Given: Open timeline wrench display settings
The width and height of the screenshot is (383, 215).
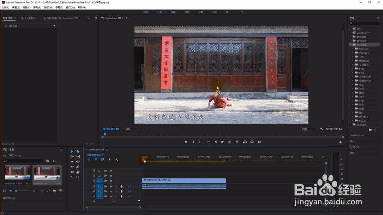Looking at the screenshot, I should tap(116, 159).
